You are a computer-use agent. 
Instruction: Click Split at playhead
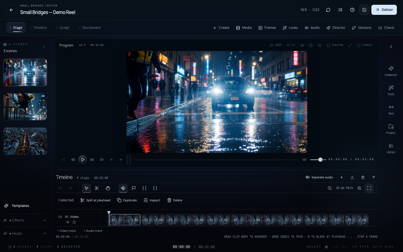tap(95, 200)
